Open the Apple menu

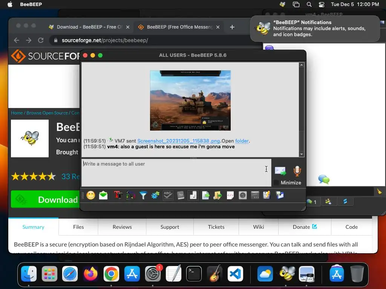(x=10, y=5)
